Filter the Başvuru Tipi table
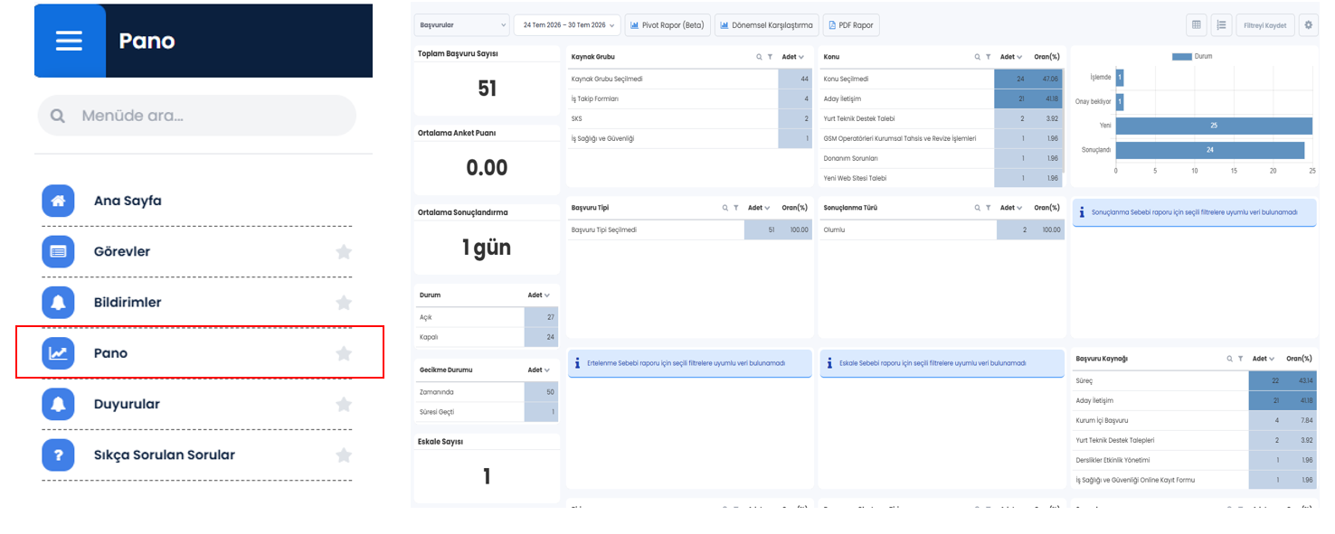The image size is (1335, 534). pos(735,208)
